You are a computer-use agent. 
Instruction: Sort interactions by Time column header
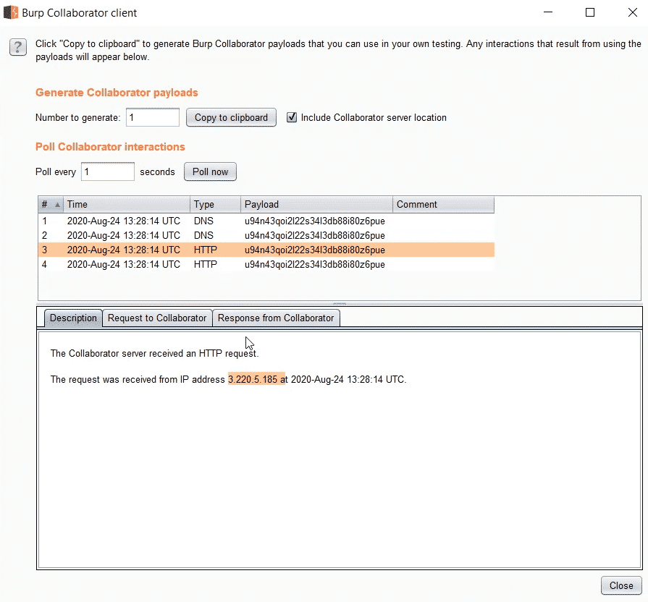(x=127, y=204)
